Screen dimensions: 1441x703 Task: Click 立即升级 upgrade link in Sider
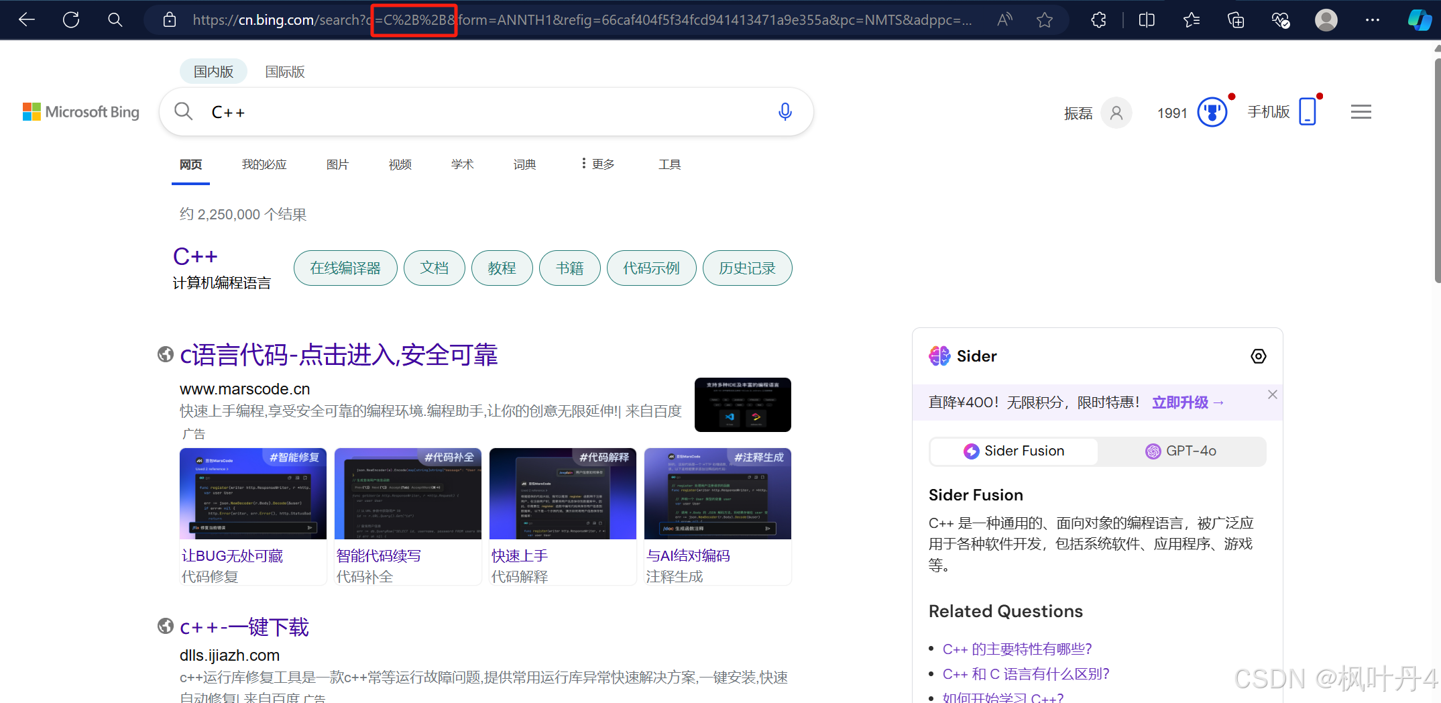click(x=1188, y=402)
